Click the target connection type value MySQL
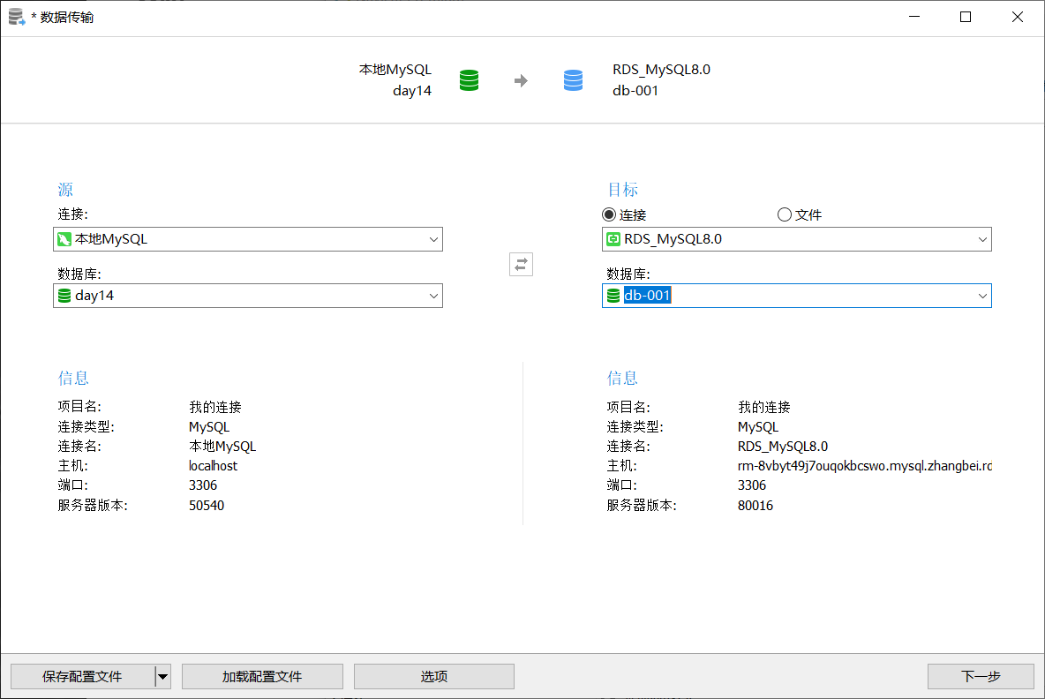This screenshot has width=1045, height=699. pos(758,427)
